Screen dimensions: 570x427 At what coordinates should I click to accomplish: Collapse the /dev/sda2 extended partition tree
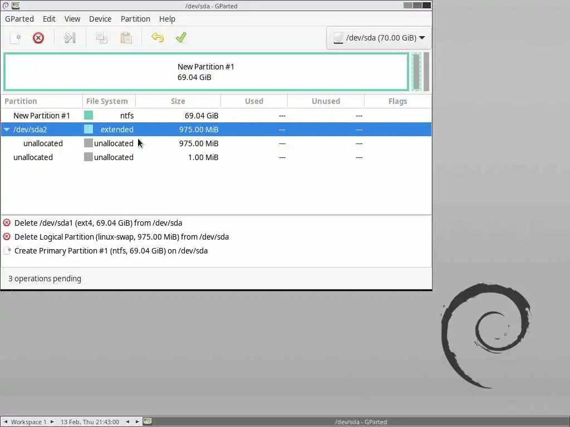[x=7, y=129]
